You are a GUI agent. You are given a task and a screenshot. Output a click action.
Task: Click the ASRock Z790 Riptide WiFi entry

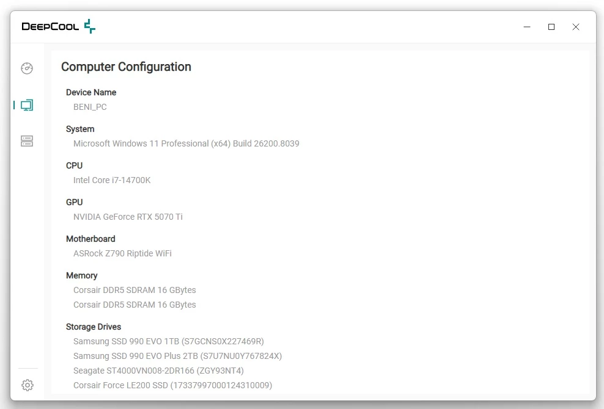coord(122,253)
